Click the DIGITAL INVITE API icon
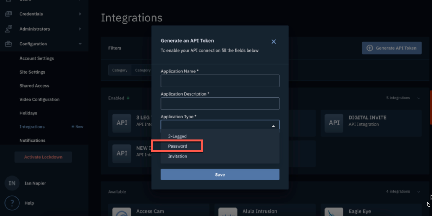This screenshot has height=216, width=432. coord(334,123)
